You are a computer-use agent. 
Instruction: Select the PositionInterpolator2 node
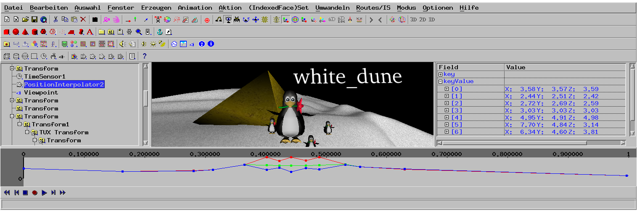pyautogui.click(x=64, y=84)
